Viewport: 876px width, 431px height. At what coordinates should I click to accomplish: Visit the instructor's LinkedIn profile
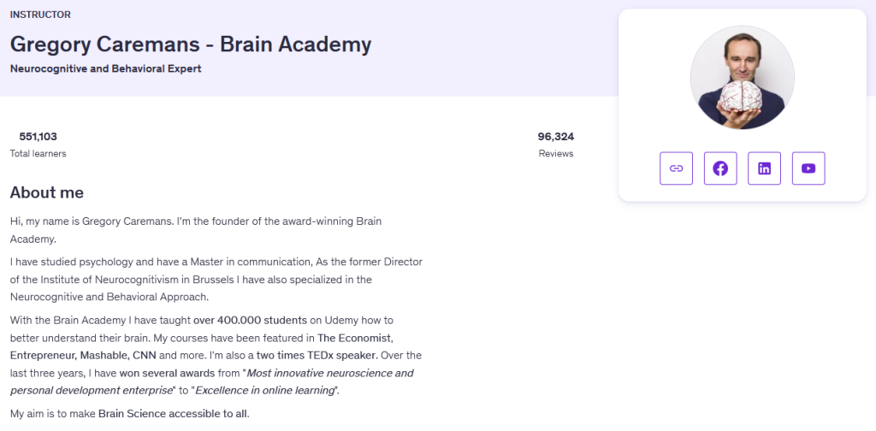[x=764, y=168]
